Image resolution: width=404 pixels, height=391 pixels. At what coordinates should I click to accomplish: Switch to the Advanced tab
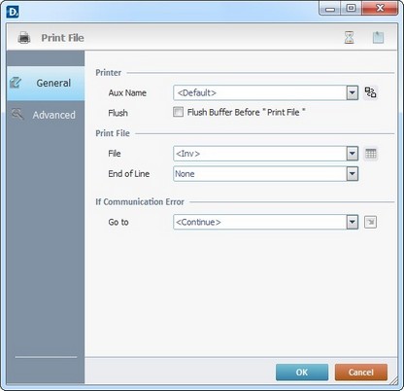[46, 115]
